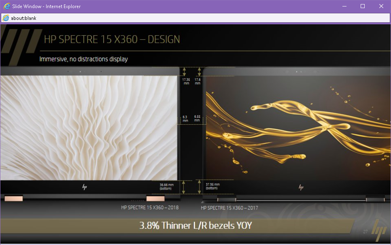Viewport: 391px width, 245px height.
Task: Click the 36.66 mm bottom bezel label
Action: (166, 187)
